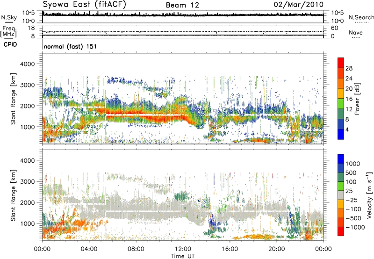
Task: Click the '04:00' time tick label
Action: coord(89,249)
